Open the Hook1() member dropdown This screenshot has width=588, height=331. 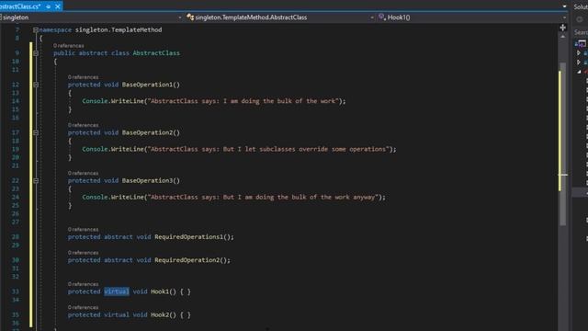coord(472,17)
